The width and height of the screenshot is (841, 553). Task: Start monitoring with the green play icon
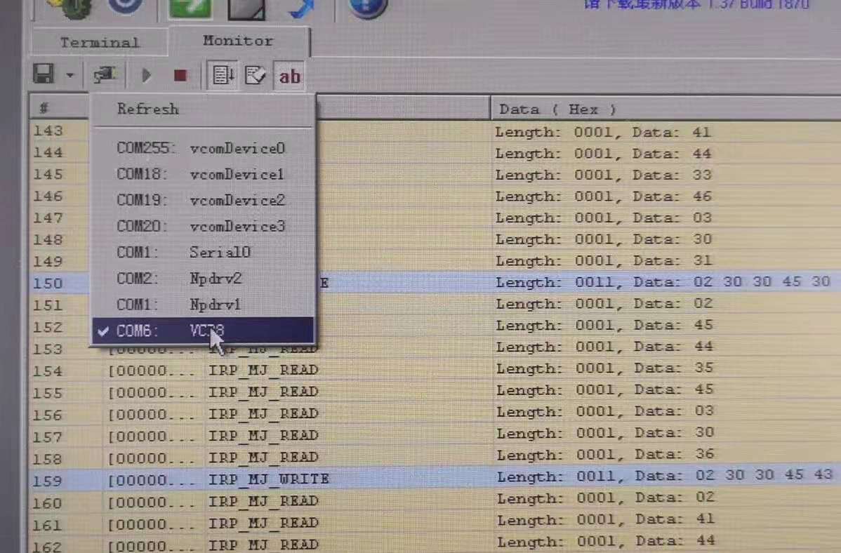[x=145, y=74]
